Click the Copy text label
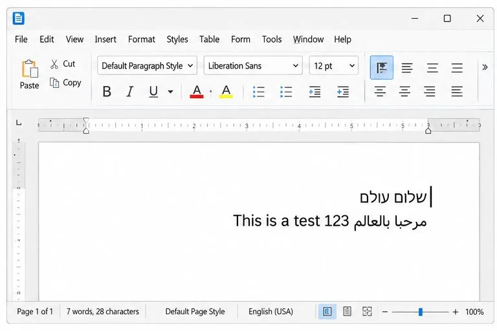The width and height of the screenshot is (497, 331). (x=72, y=83)
